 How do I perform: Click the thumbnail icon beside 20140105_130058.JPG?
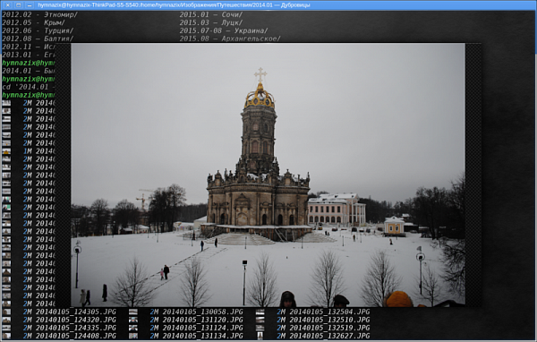tap(132, 312)
